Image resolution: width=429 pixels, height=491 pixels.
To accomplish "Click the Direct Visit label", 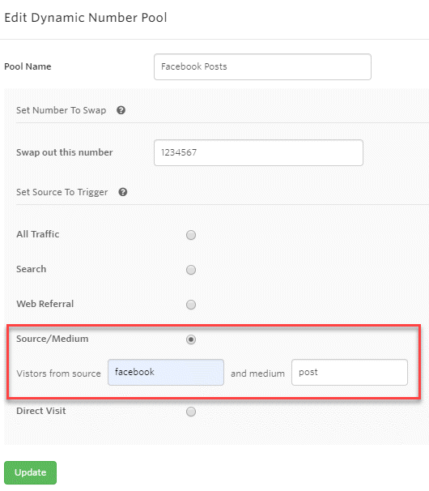I will coord(41,411).
